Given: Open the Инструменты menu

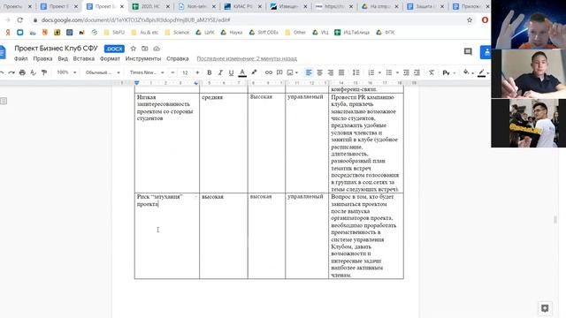Looking at the screenshot, I should click(x=143, y=58).
